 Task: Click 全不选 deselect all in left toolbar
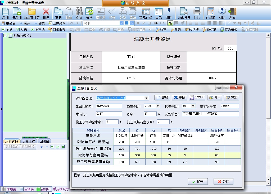(x=38, y=30)
